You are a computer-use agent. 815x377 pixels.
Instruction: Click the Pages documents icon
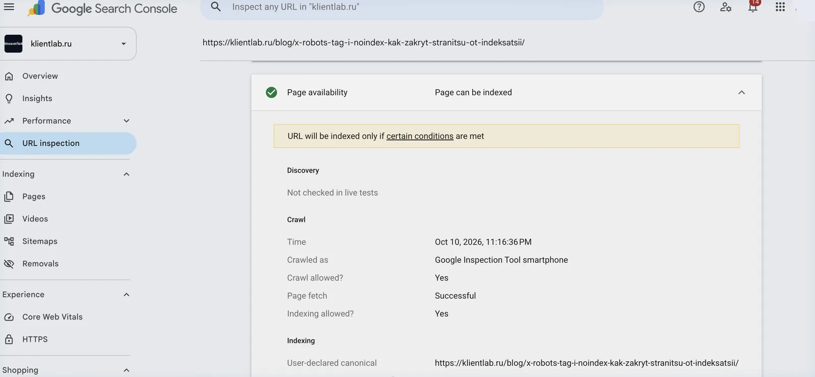click(9, 196)
